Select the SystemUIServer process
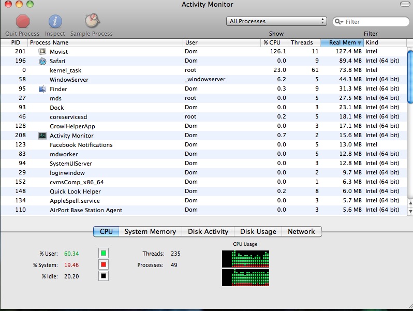The image size is (413, 311). coord(203,164)
